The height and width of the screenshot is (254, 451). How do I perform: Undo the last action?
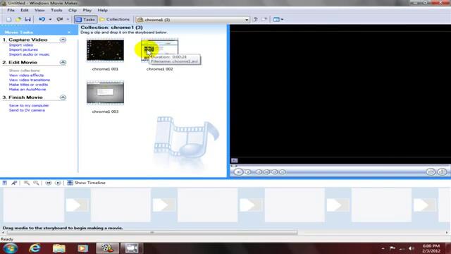tap(42, 19)
